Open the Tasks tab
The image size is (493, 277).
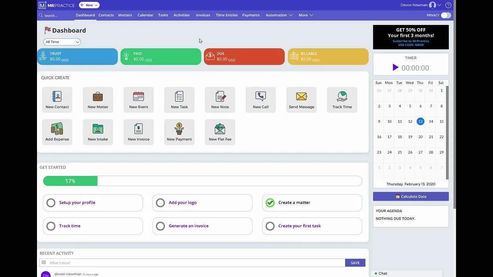click(x=163, y=15)
